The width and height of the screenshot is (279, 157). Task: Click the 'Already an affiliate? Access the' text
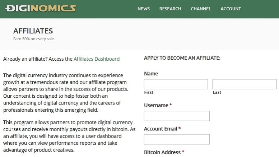[x=38, y=59]
